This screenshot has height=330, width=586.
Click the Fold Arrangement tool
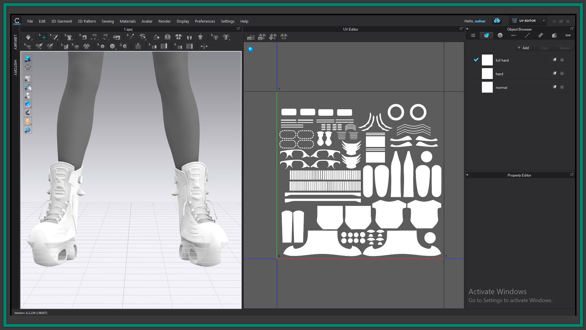point(156,37)
